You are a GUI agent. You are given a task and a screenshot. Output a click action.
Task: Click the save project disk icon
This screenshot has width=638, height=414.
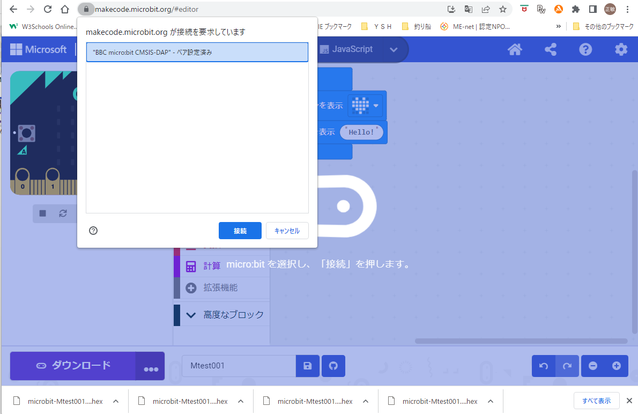(x=308, y=366)
